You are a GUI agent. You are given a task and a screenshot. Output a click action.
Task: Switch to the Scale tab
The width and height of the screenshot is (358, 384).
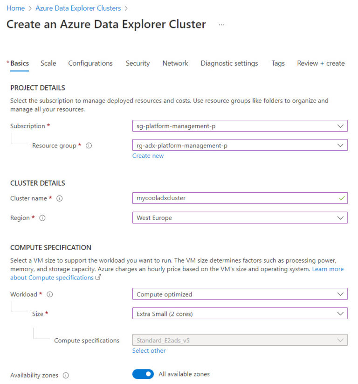pos(48,63)
